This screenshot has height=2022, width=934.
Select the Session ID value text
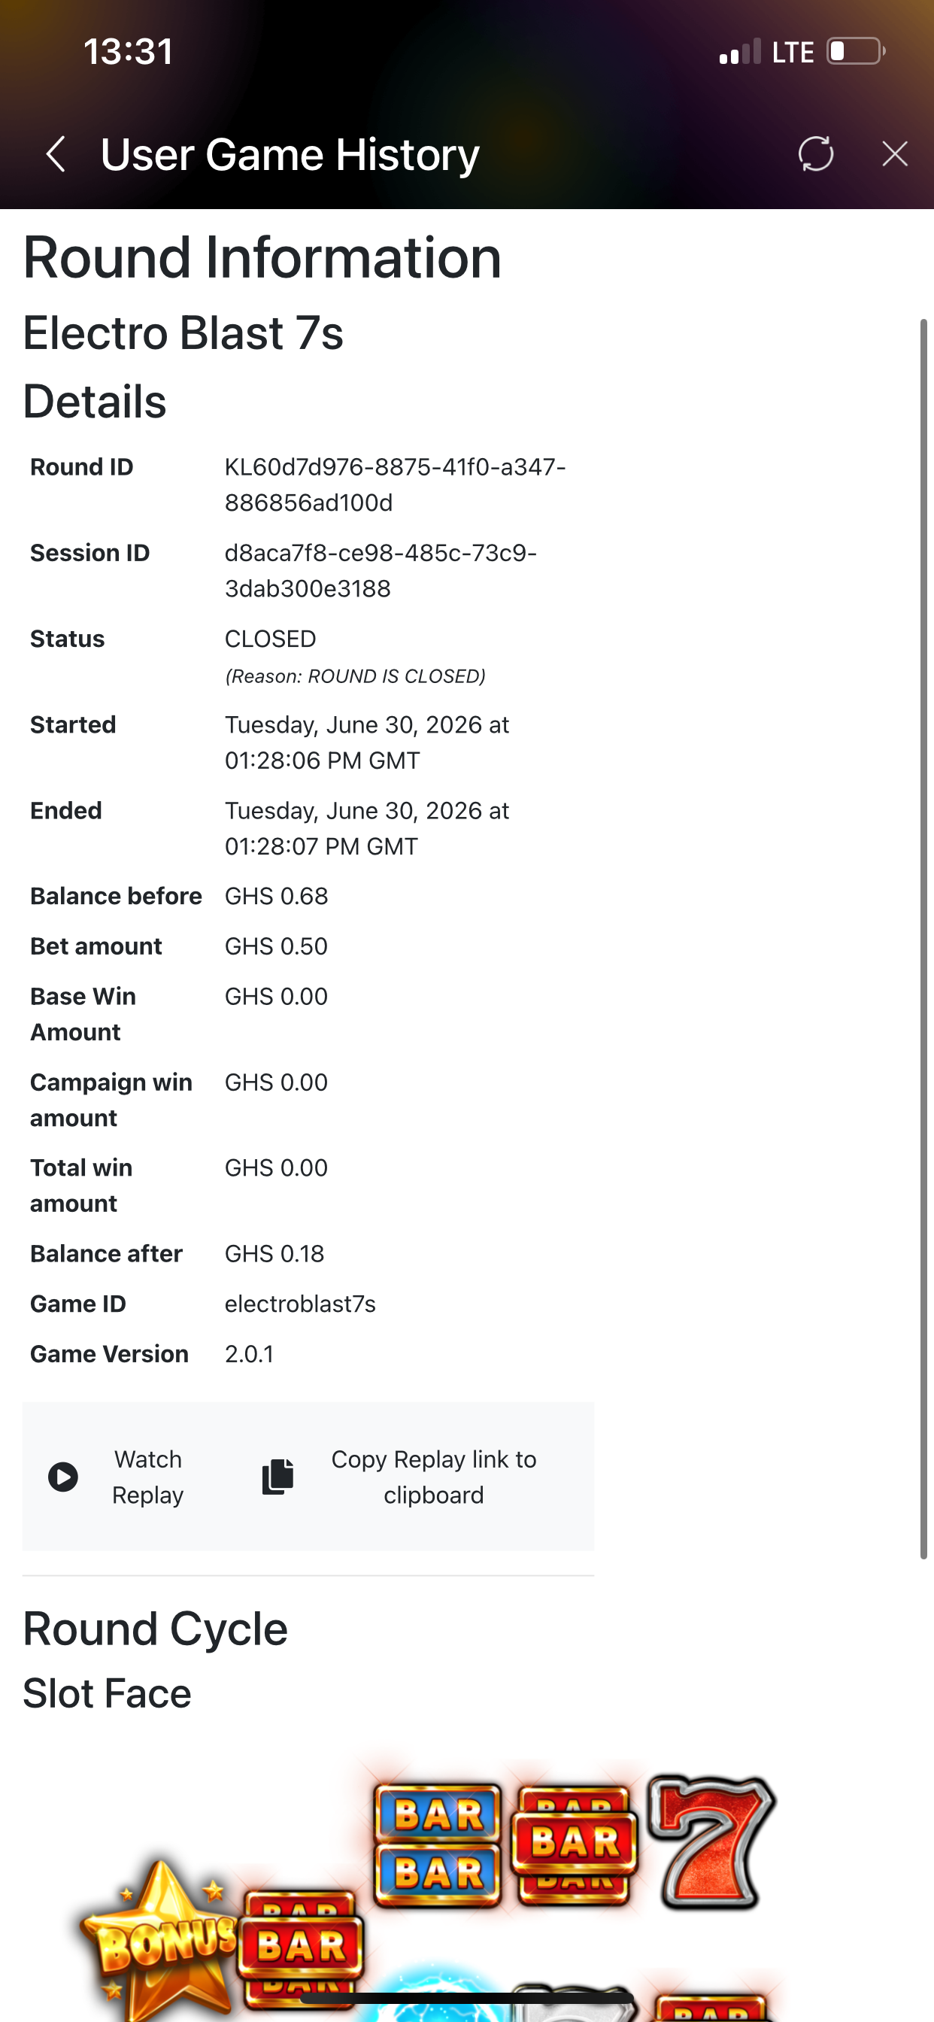tap(381, 571)
